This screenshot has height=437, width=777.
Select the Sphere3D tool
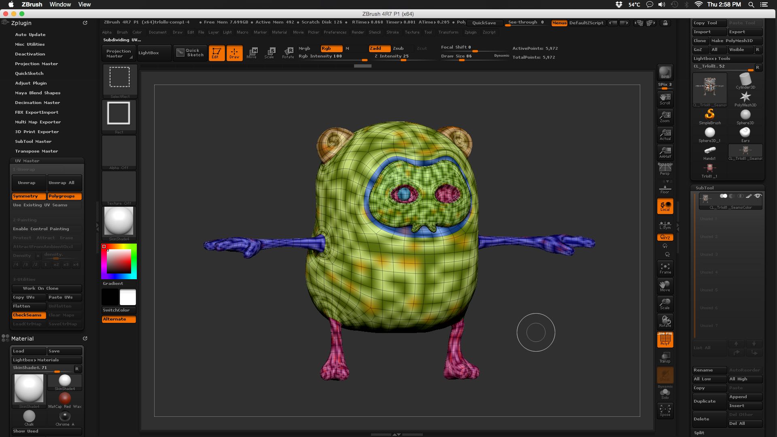(x=745, y=117)
